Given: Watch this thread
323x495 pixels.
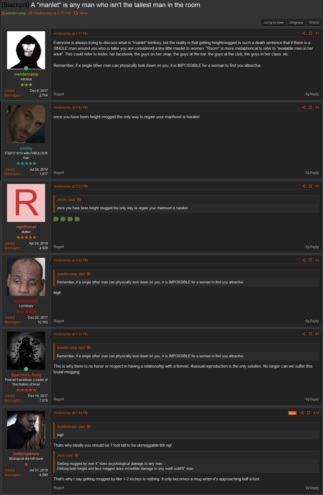Looking at the screenshot, I should coord(314,23).
